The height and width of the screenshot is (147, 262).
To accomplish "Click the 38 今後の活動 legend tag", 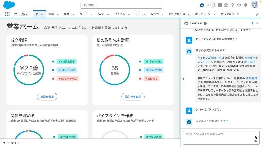I will point(68,137).
